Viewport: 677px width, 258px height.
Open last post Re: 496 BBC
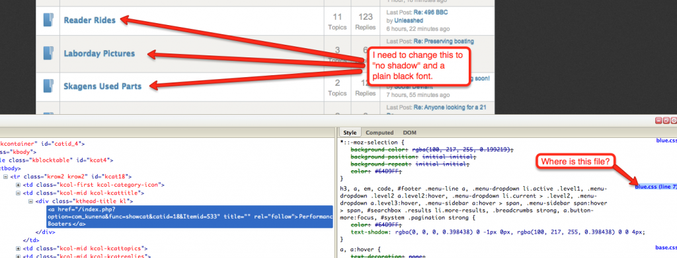click(430, 13)
